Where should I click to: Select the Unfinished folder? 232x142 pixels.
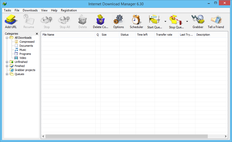[21, 62]
